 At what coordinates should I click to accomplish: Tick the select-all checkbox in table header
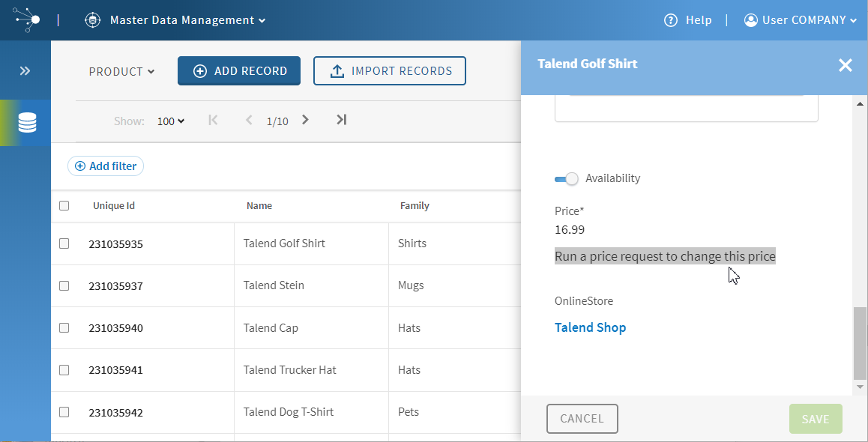64,205
